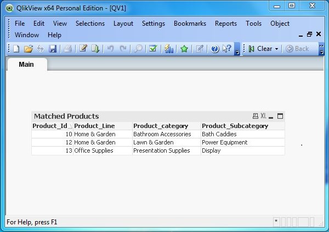Click the Current Selections checkbox icon
This screenshot has height=232, width=329.
(154, 49)
